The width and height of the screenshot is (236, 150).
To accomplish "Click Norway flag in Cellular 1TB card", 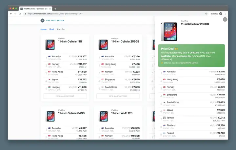I will pos(49,64).
